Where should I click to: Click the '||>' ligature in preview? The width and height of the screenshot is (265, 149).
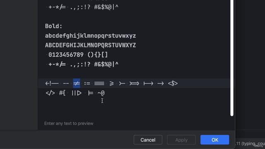click(77, 93)
